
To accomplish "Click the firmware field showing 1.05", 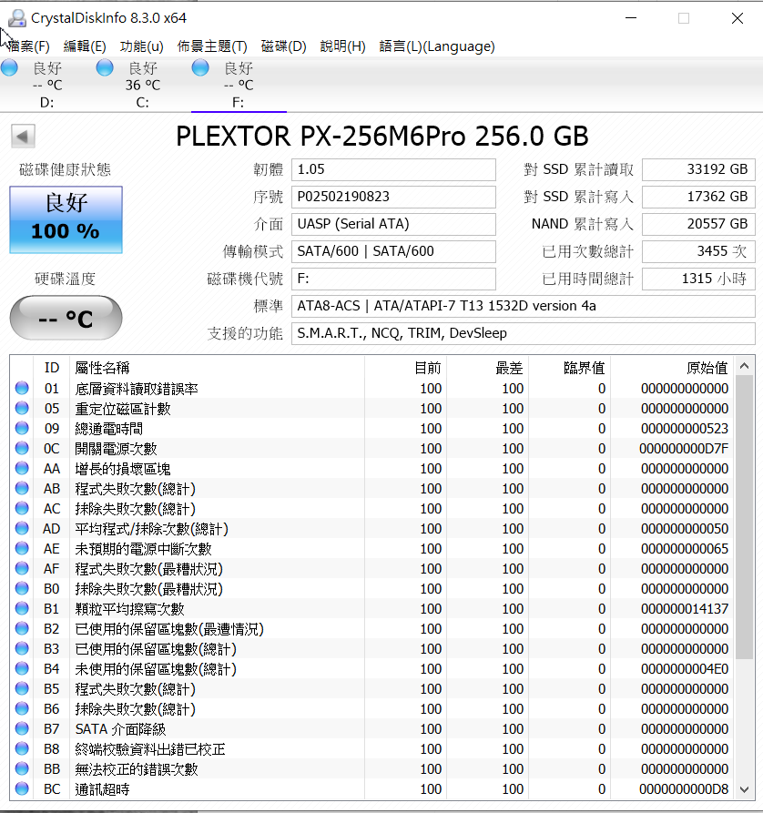I will coord(393,169).
